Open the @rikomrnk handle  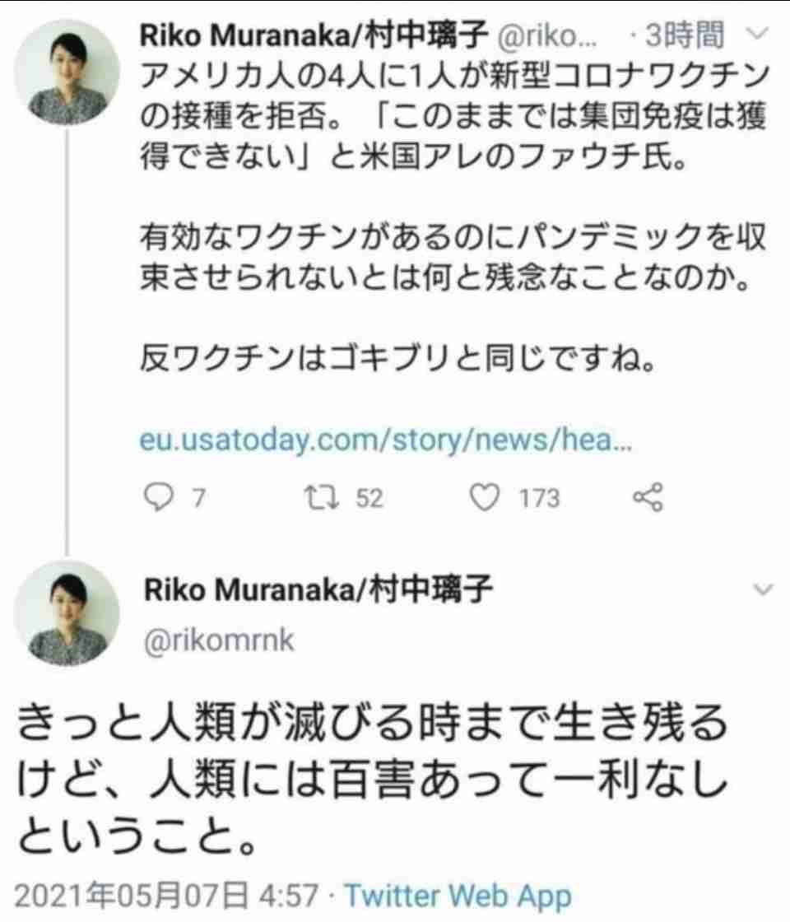[219, 640]
